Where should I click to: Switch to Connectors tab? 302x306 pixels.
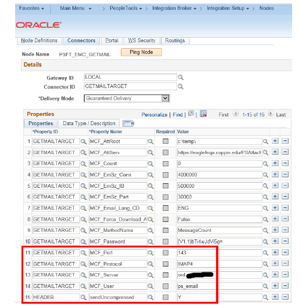[x=81, y=41]
